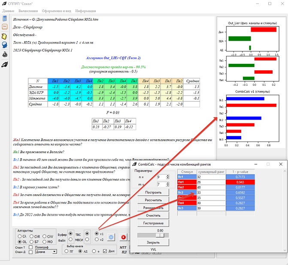Image resolution: width=288 pixels, height=265 pixels.
Task: Click the Дыхание row header in table
Action: pyautogui.click(x=38, y=87)
